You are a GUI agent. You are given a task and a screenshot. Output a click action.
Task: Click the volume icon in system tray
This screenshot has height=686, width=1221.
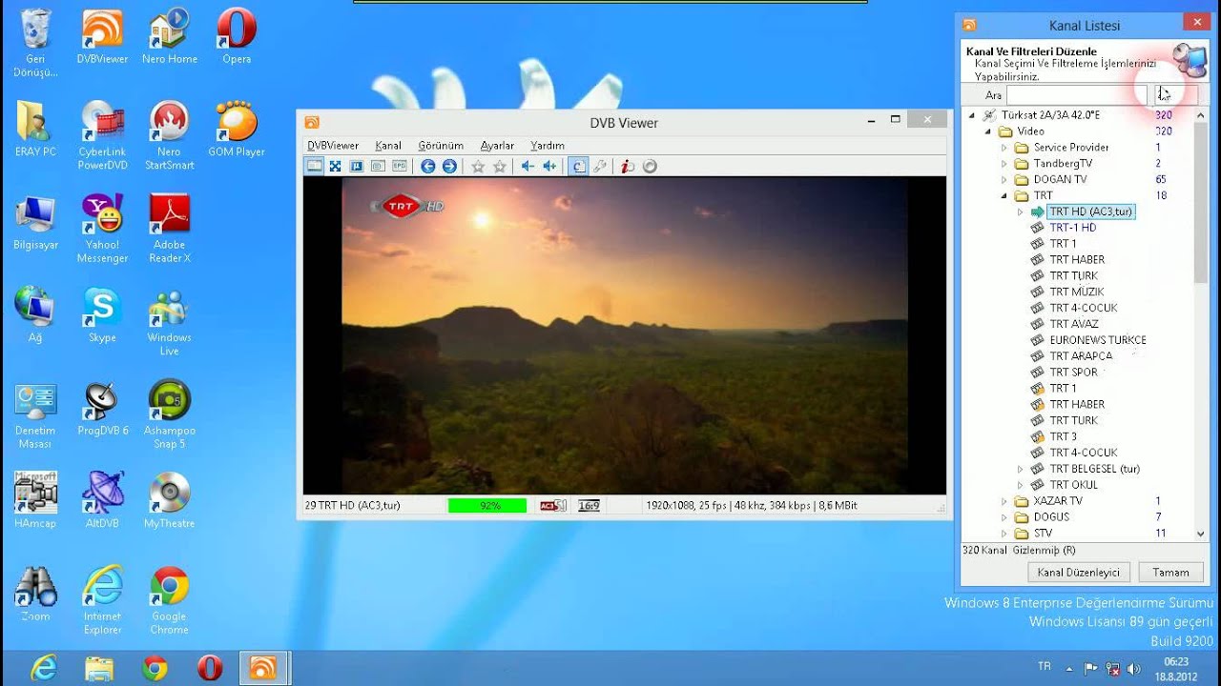1134,668
